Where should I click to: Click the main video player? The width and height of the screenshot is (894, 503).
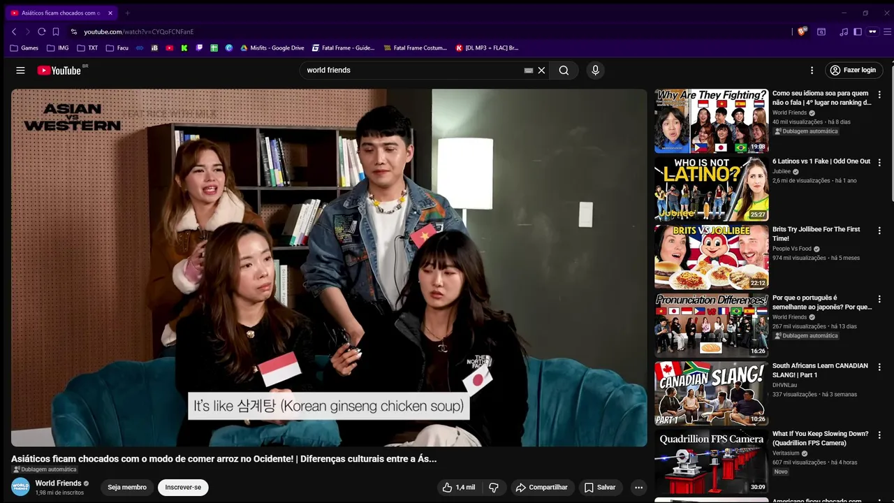click(x=329, y=268)
